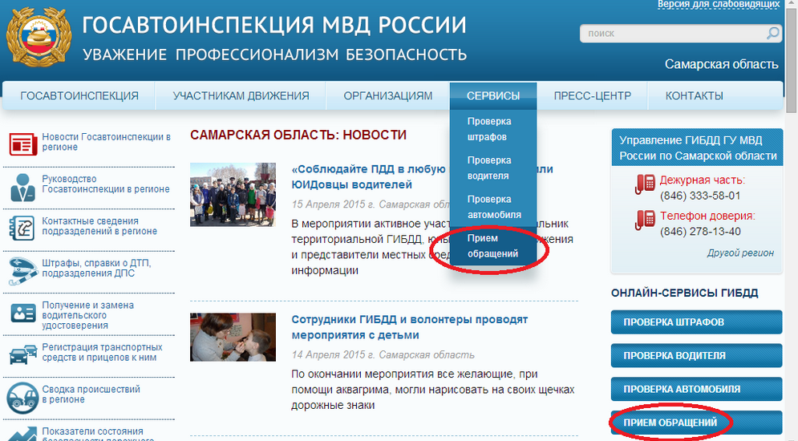
Task: Click the contact details phone-book icon
Action: (22, 227)
